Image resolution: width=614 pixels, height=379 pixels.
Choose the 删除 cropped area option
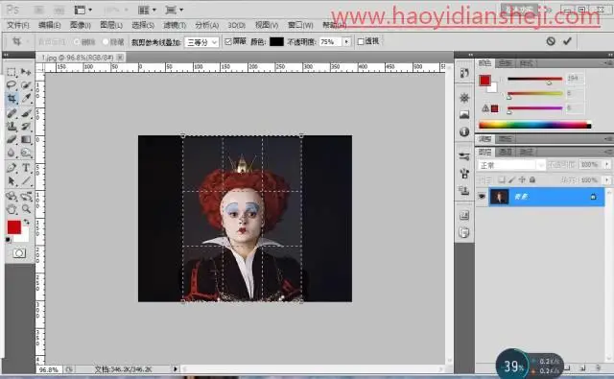point(85,42)
